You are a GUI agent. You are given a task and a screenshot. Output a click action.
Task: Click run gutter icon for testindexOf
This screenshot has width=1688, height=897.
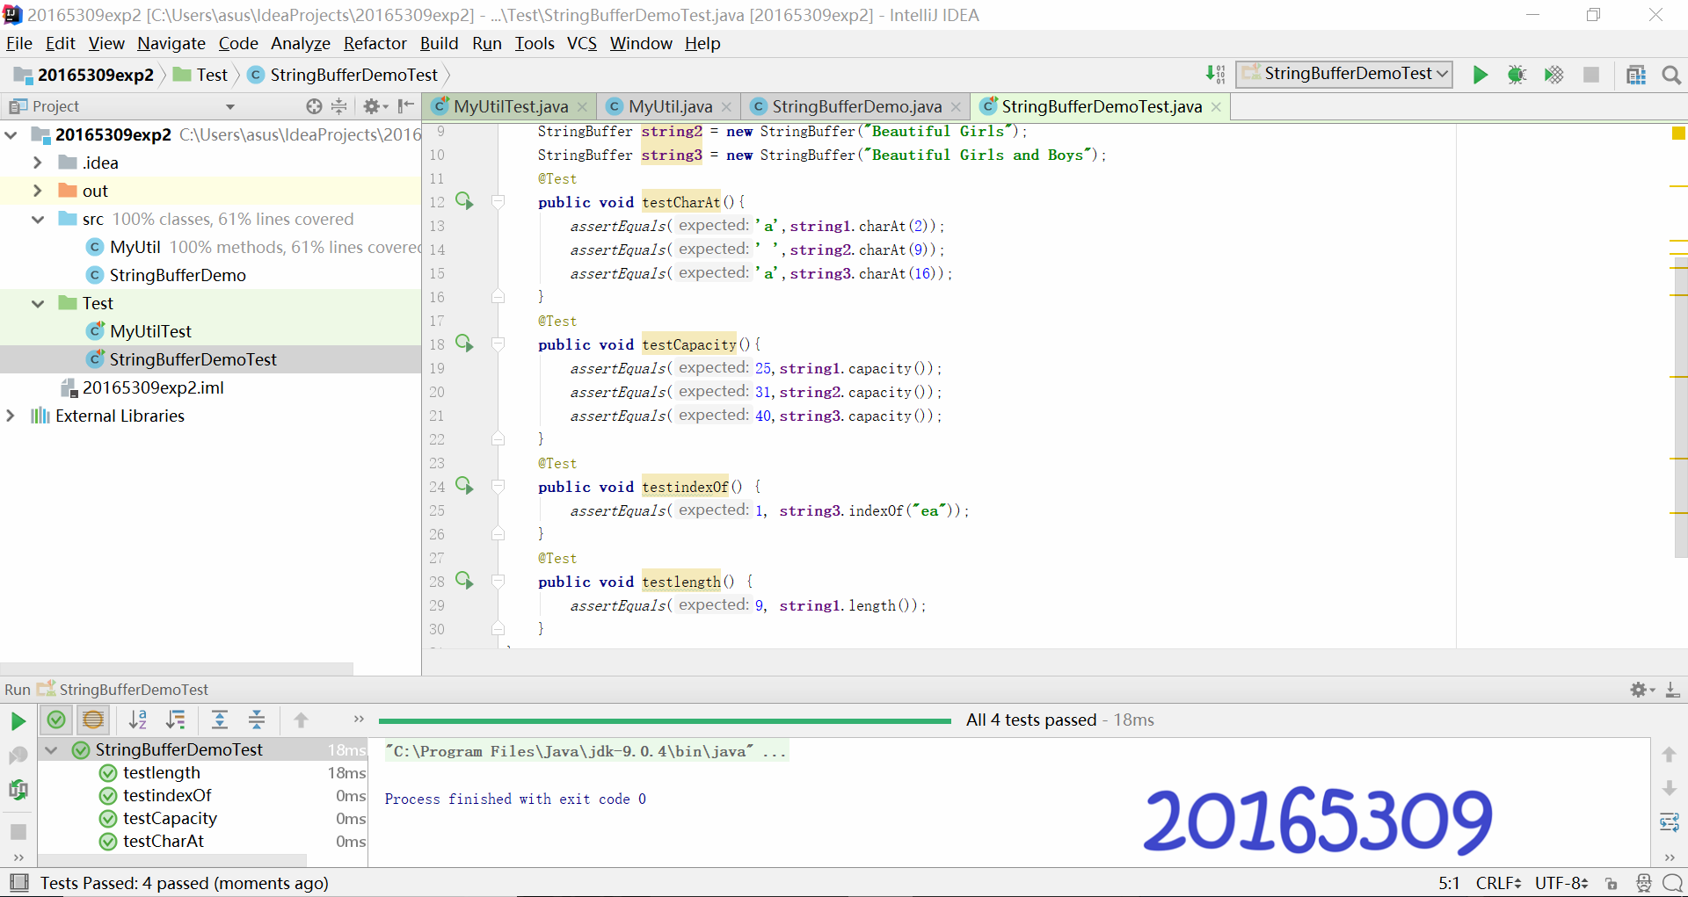(464, 487)
